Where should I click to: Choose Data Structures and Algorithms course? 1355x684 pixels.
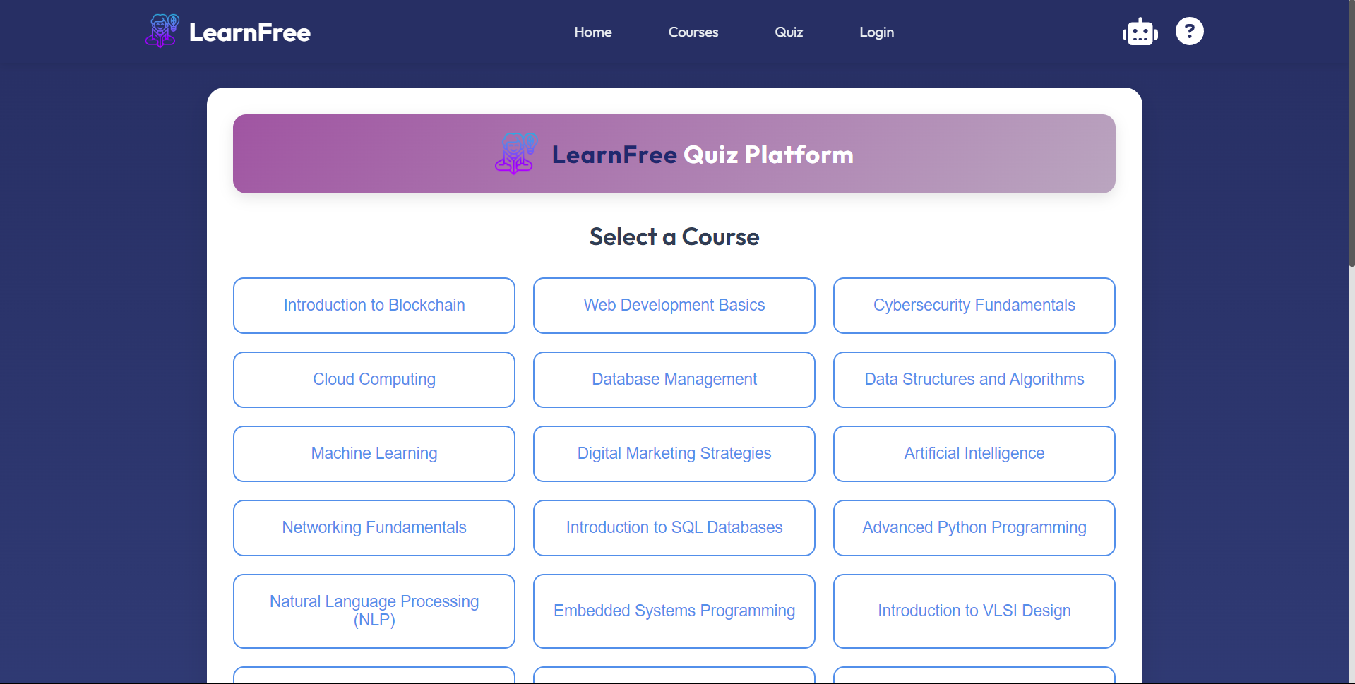tap(974, 380)
